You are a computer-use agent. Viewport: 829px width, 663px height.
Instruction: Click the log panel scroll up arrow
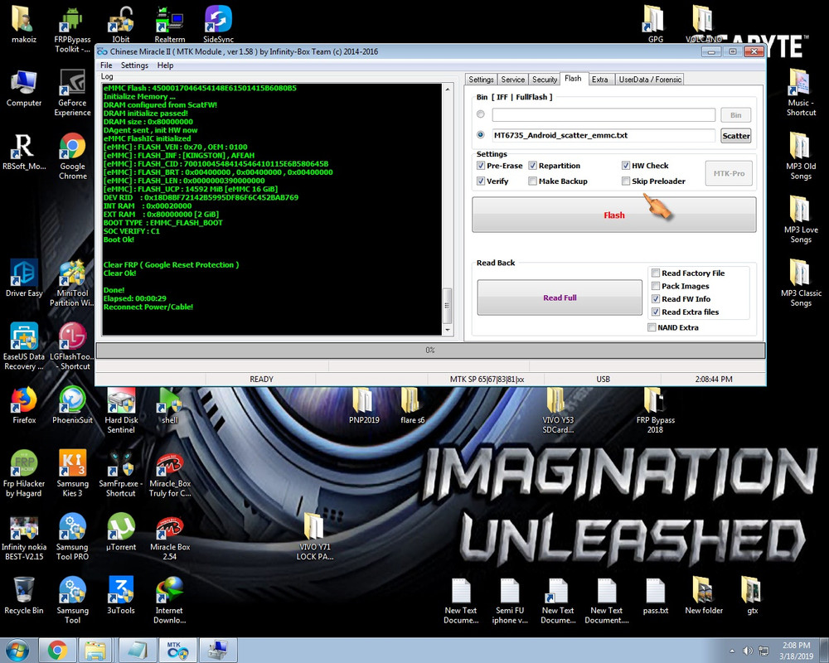[448, 89]
